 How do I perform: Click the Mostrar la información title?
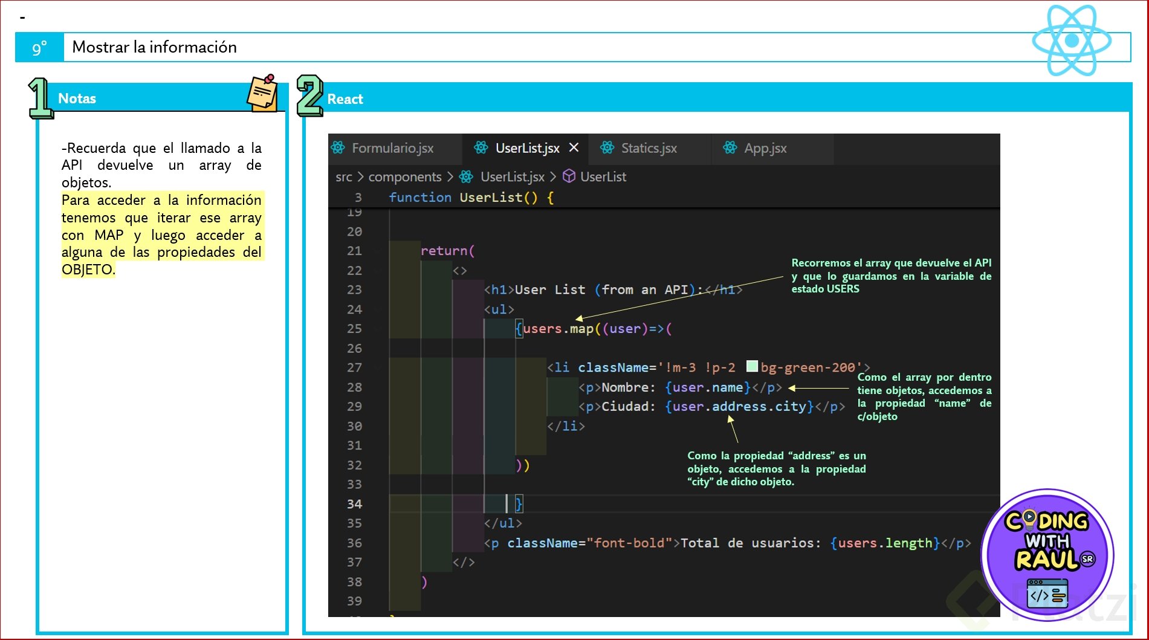[155, 47]
